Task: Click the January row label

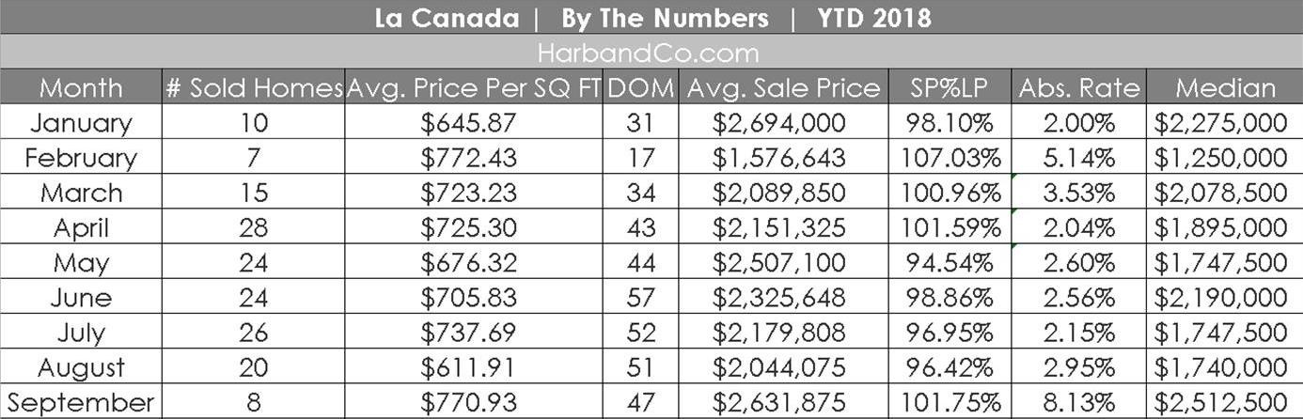Action: point(81,122)
